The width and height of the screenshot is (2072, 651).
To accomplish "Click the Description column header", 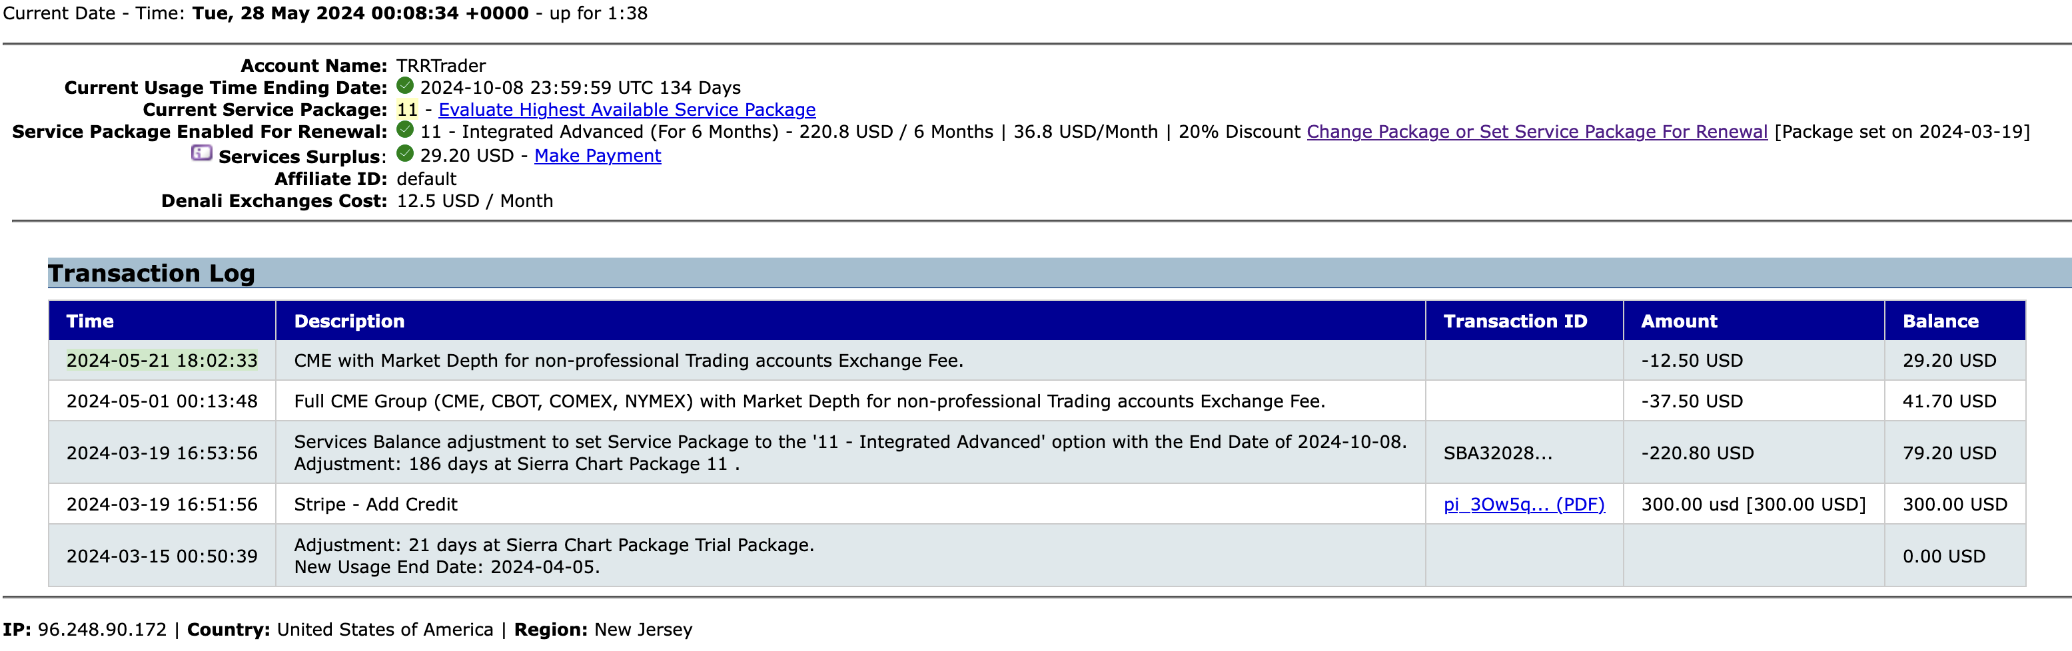I will [349, 322].
